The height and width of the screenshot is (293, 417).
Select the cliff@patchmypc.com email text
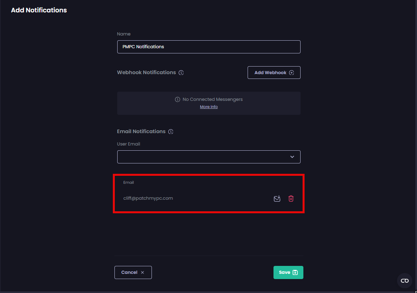click(148, 198)
